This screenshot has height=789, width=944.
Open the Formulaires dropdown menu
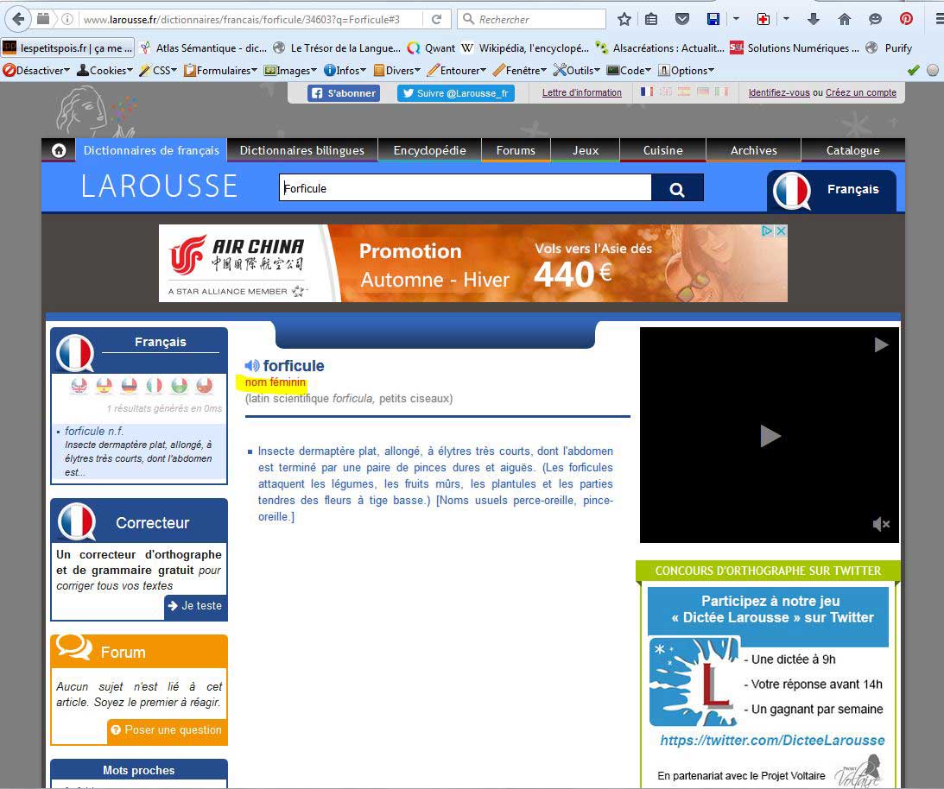(x=220, y=71)
